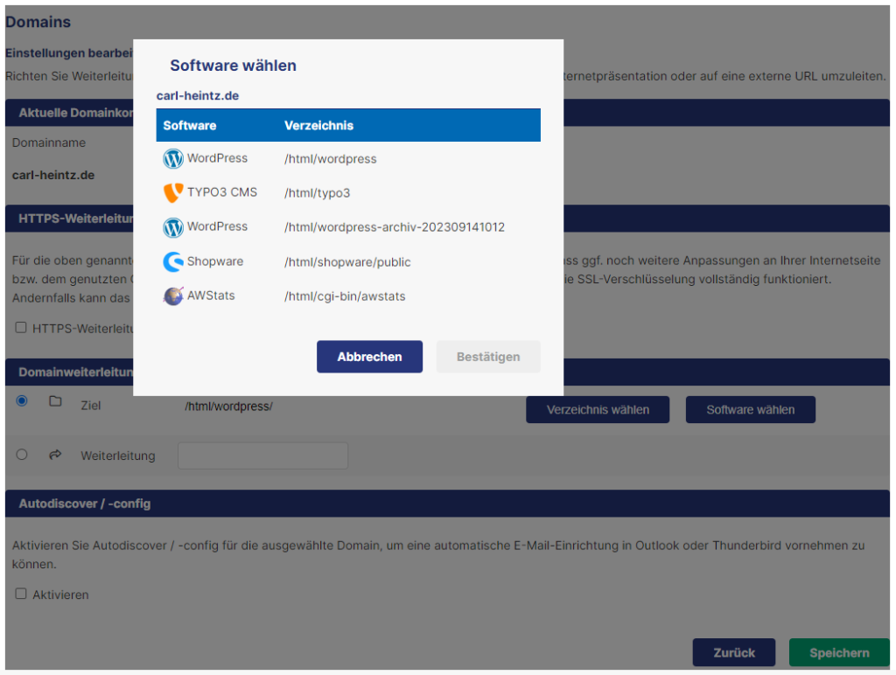Screen dimensions: 896x675
Task: Cancel the dialog with Abbrechen
Action: (x=370, y=357)
